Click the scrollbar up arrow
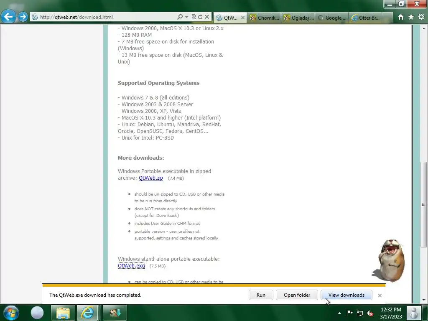The height and width of the screenshot is (321, 428). [x=423, y=28]
